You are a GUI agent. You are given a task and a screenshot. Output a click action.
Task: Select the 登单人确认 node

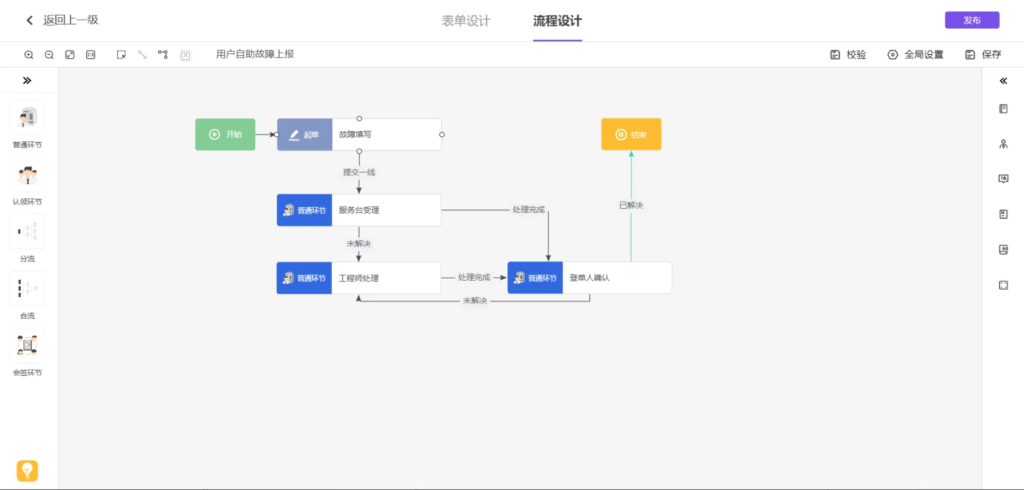(589, 278)
